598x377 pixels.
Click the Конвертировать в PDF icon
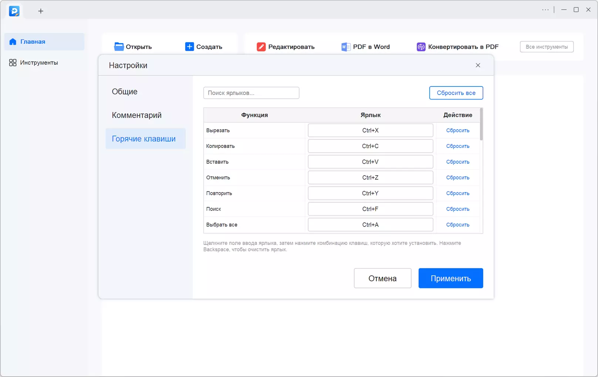[421, 47]
